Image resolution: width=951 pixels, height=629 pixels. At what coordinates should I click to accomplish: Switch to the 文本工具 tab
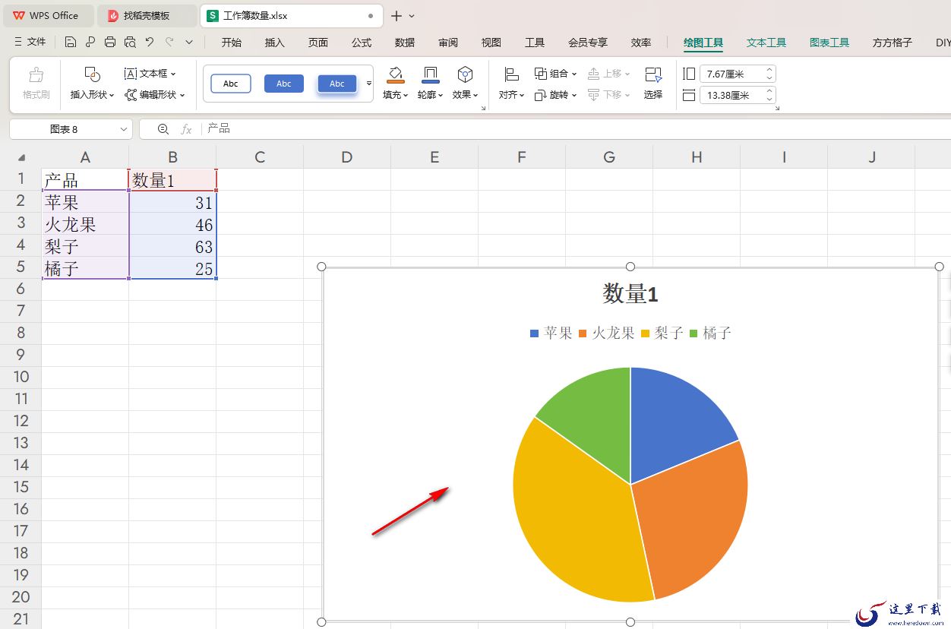coord(766,43)
